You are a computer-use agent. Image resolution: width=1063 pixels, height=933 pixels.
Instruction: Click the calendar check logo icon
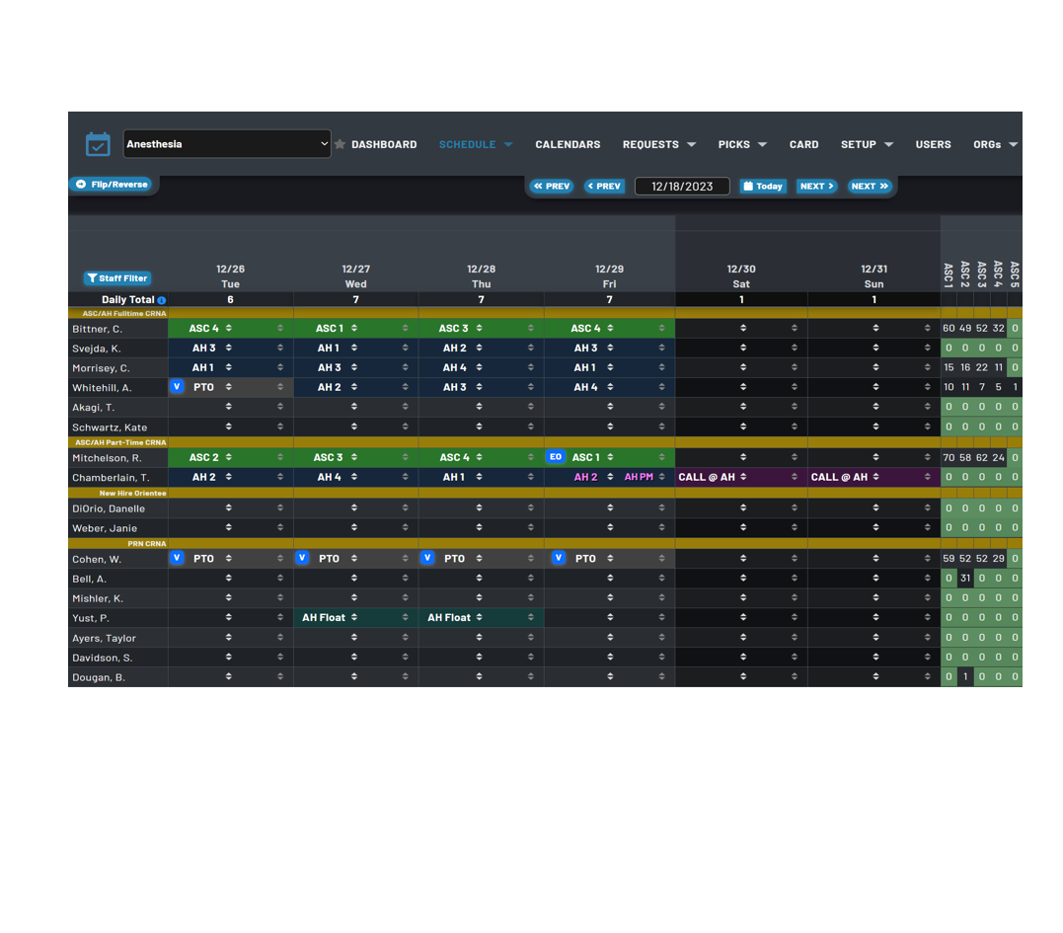coord(98,144)
